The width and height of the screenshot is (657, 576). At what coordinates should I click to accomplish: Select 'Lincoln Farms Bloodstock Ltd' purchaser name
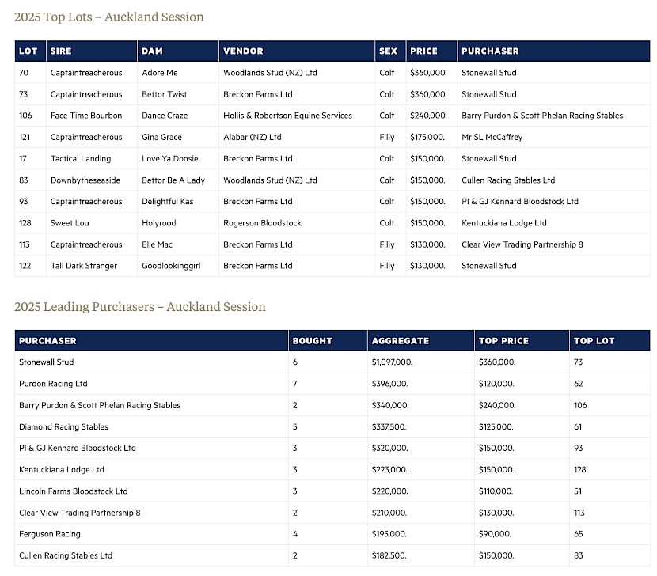(x=74, y=491)
